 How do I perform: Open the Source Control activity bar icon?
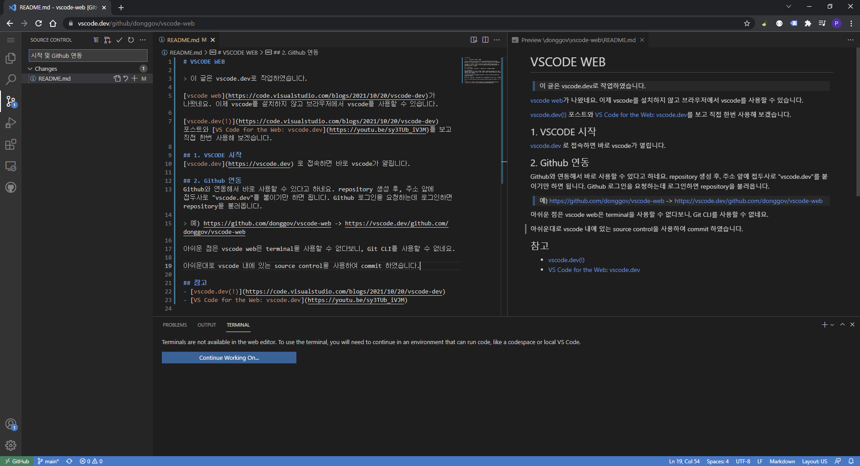click(x=11, y=101)
